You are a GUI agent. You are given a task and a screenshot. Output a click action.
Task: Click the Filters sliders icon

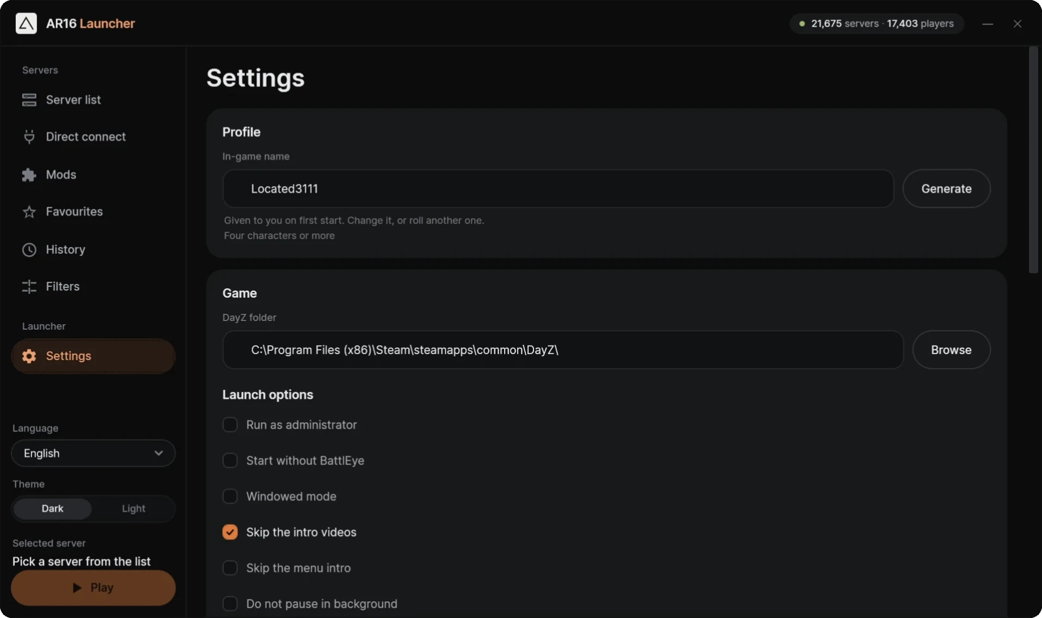tap(29, 287)
